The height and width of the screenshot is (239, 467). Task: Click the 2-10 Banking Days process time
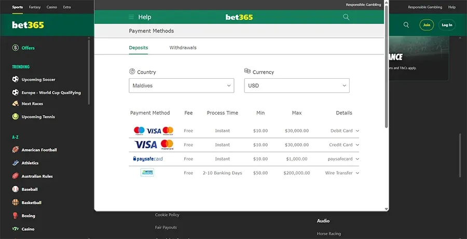[x=223, y=173]
